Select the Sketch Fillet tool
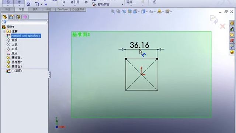This screenshot has height=133, width=236. [x=37, y=4]
